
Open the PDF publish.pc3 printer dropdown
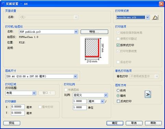pyautogui.click(x=76, y=32)
